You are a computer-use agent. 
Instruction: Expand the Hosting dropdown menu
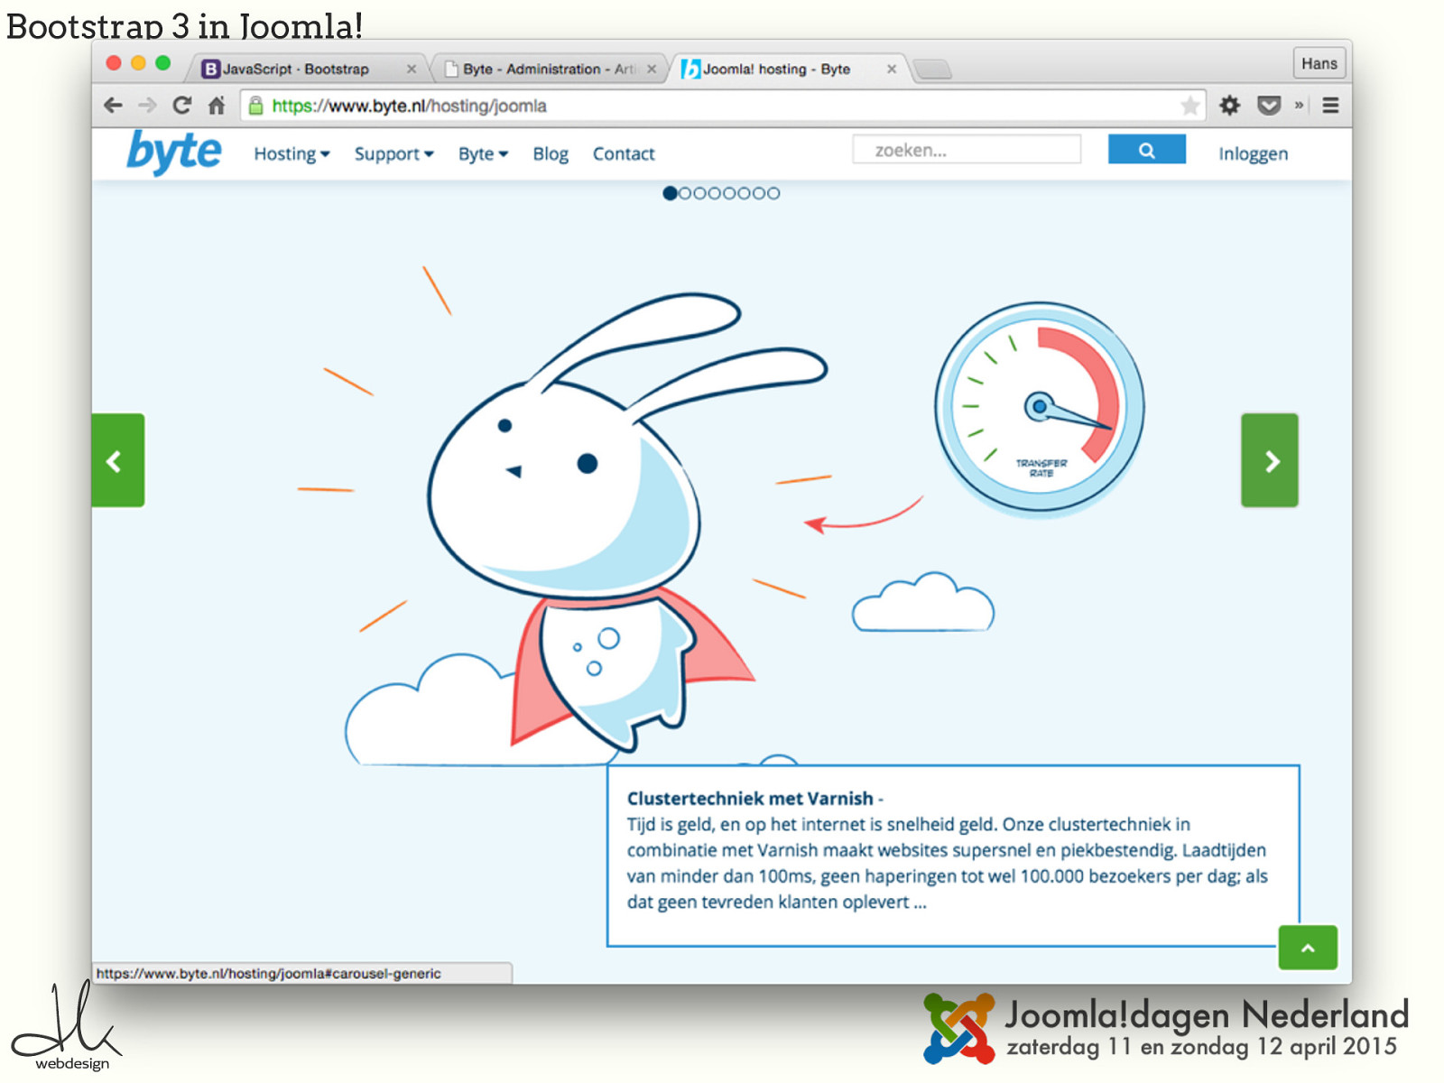click(292, 154)
